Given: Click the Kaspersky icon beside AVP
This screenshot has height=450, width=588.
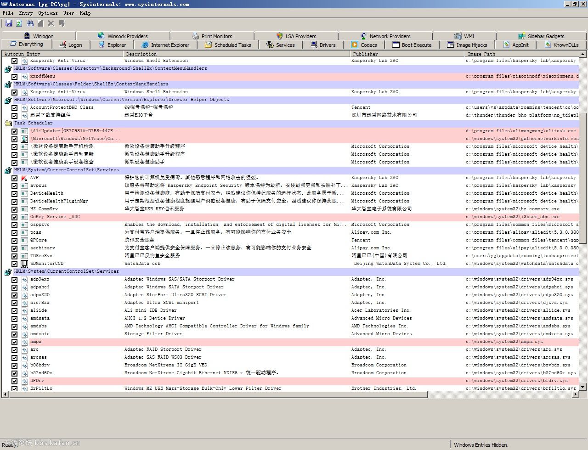Looking at the screenshot, I should 24,178.
